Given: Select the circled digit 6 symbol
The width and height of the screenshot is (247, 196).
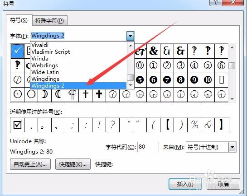Looking at the screenshot, I should click(x=221, y=65).
